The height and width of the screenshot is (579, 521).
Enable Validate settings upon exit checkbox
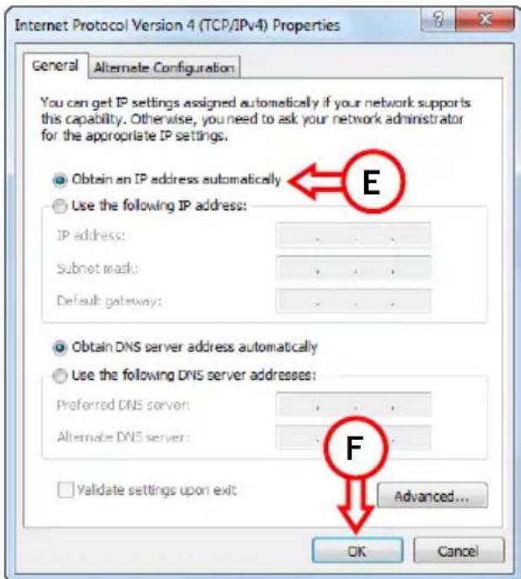click(66, 490)
